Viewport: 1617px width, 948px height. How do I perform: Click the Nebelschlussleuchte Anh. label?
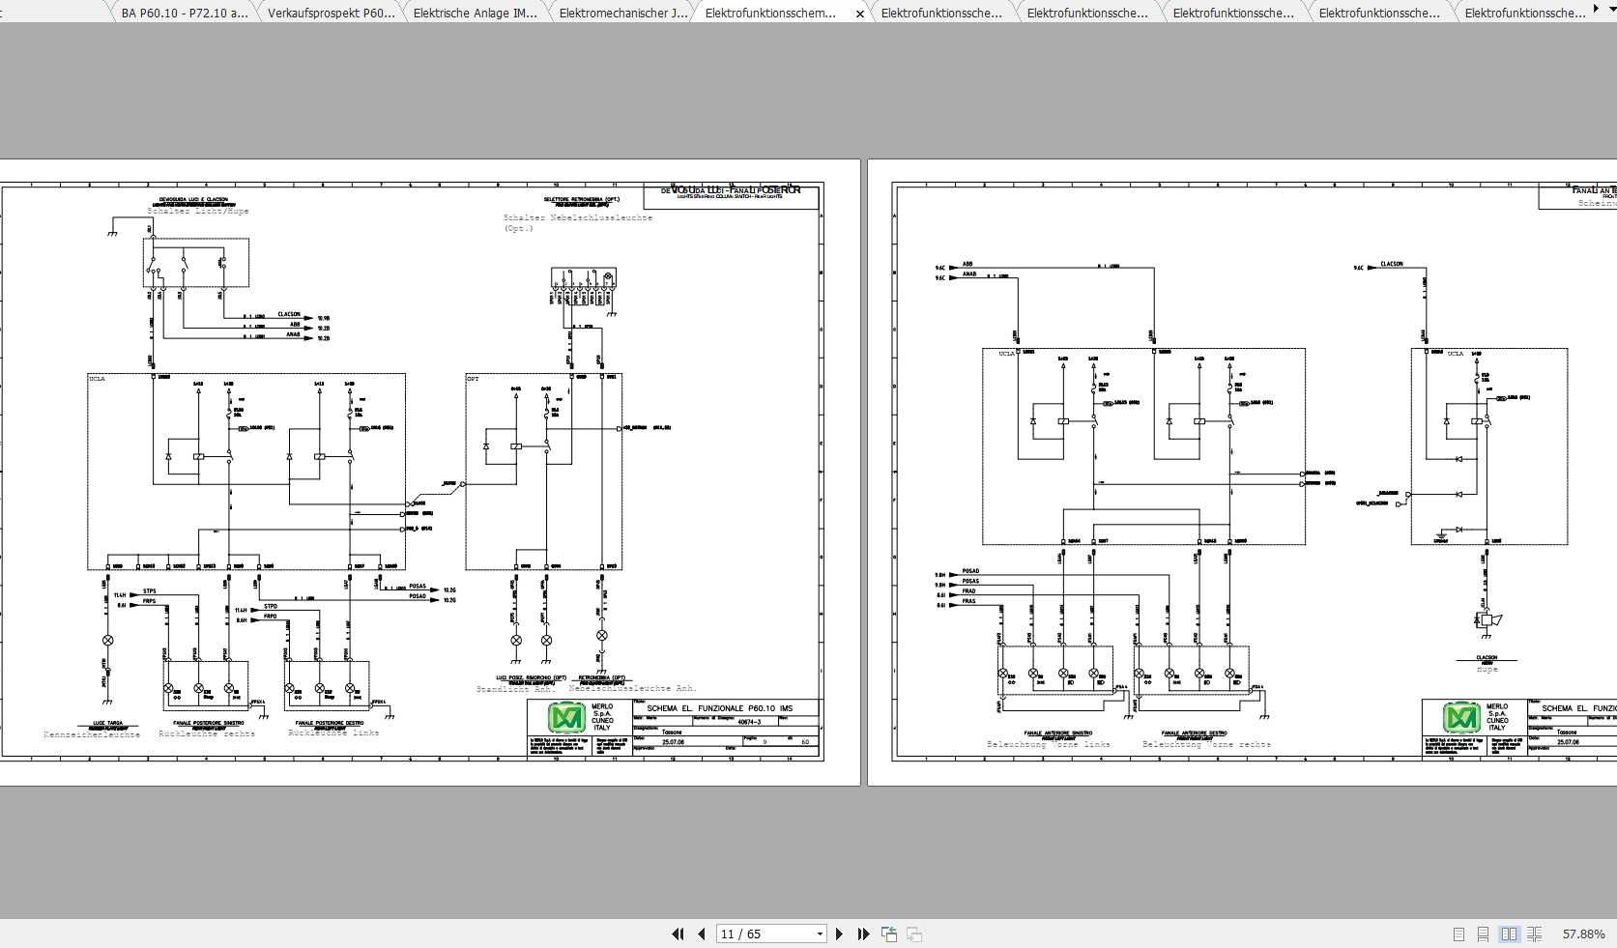632,689
